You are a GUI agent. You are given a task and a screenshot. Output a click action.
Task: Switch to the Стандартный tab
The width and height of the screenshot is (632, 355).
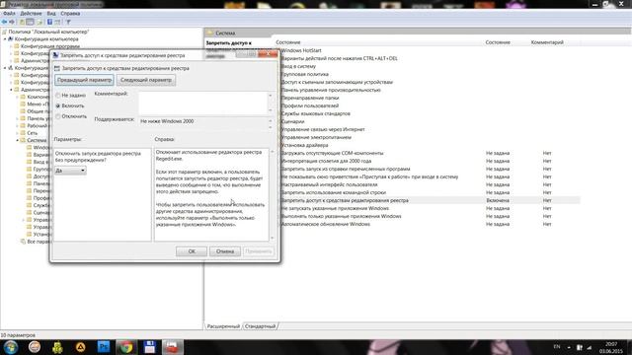tap(261, 326)
